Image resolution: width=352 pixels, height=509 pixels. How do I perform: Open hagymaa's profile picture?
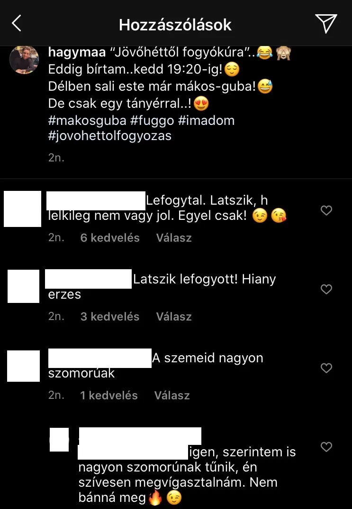(x=24, y=60)
